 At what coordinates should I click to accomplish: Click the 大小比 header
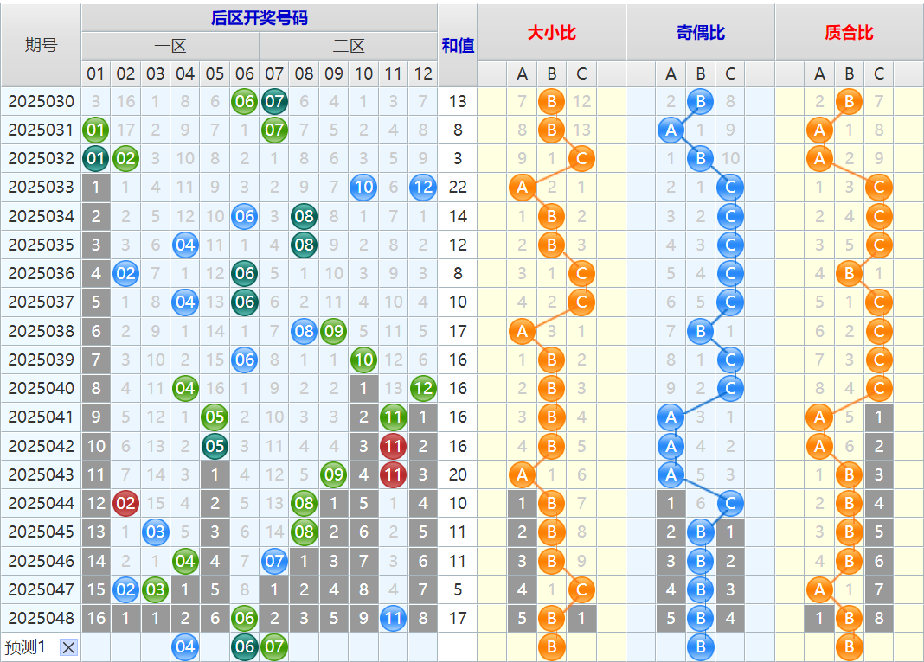point(552,32)
